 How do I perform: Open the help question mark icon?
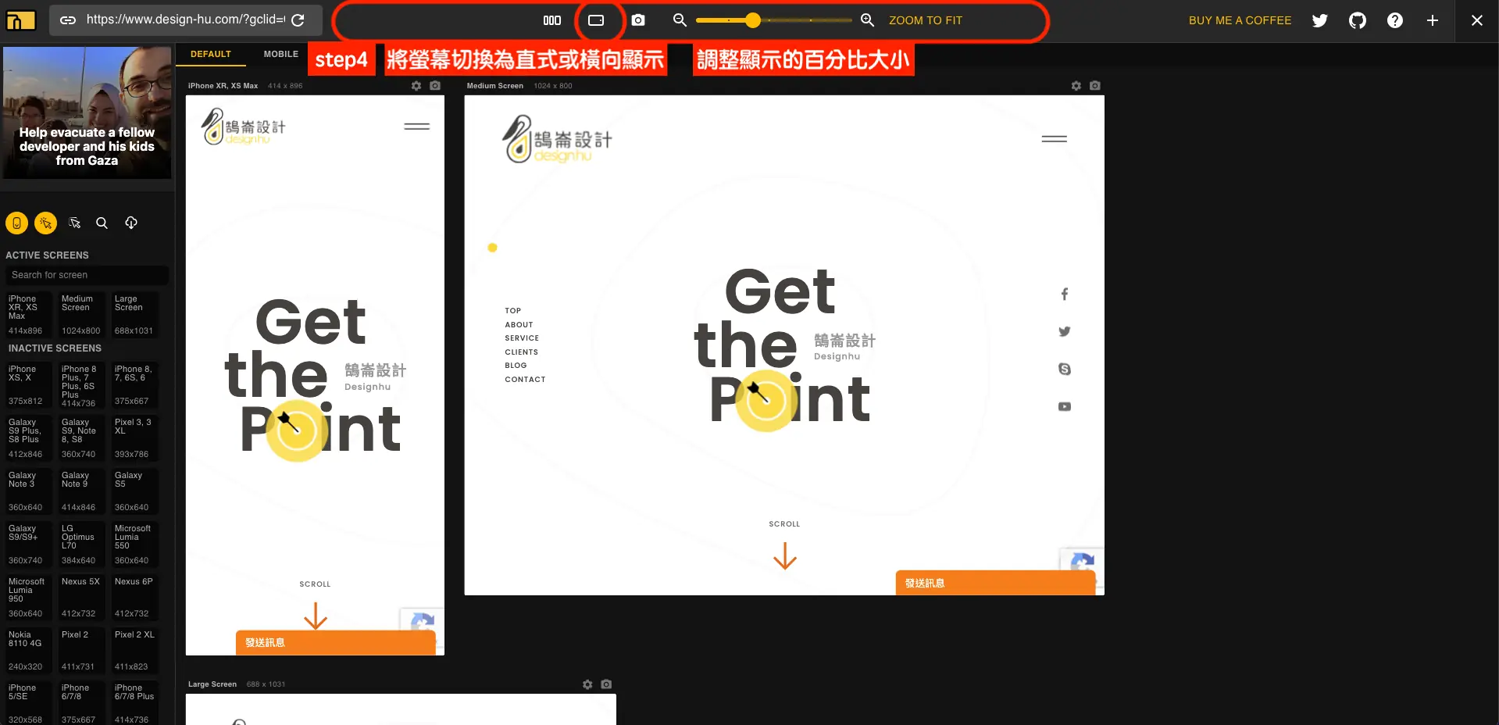(x=1395, y=20)
